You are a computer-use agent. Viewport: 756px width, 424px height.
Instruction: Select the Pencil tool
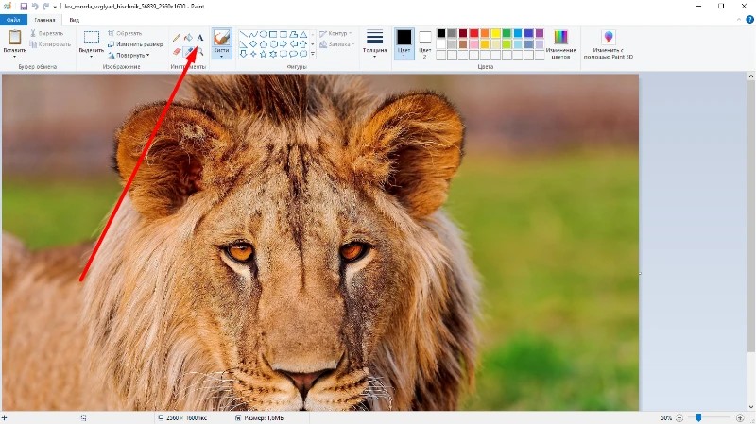point(177,38)
